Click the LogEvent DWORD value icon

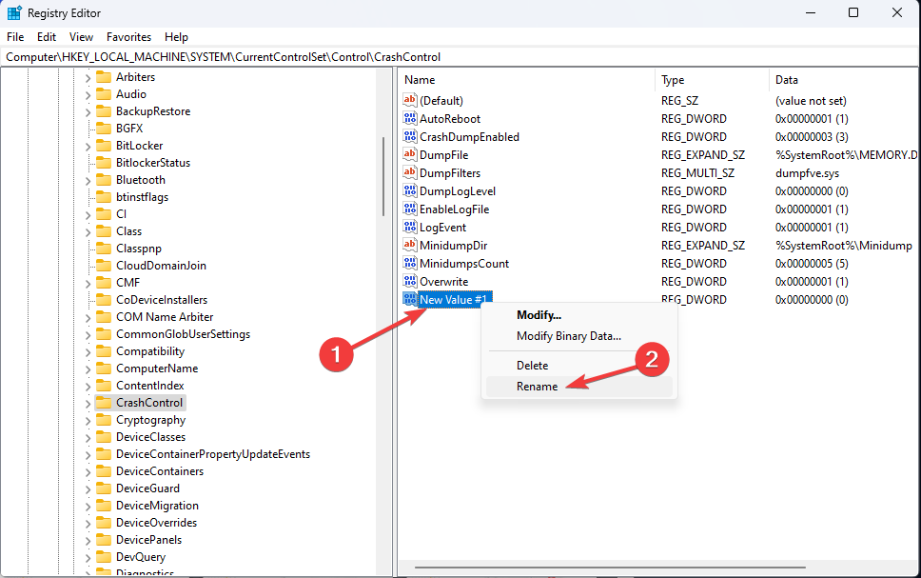(x=409, y=227)
